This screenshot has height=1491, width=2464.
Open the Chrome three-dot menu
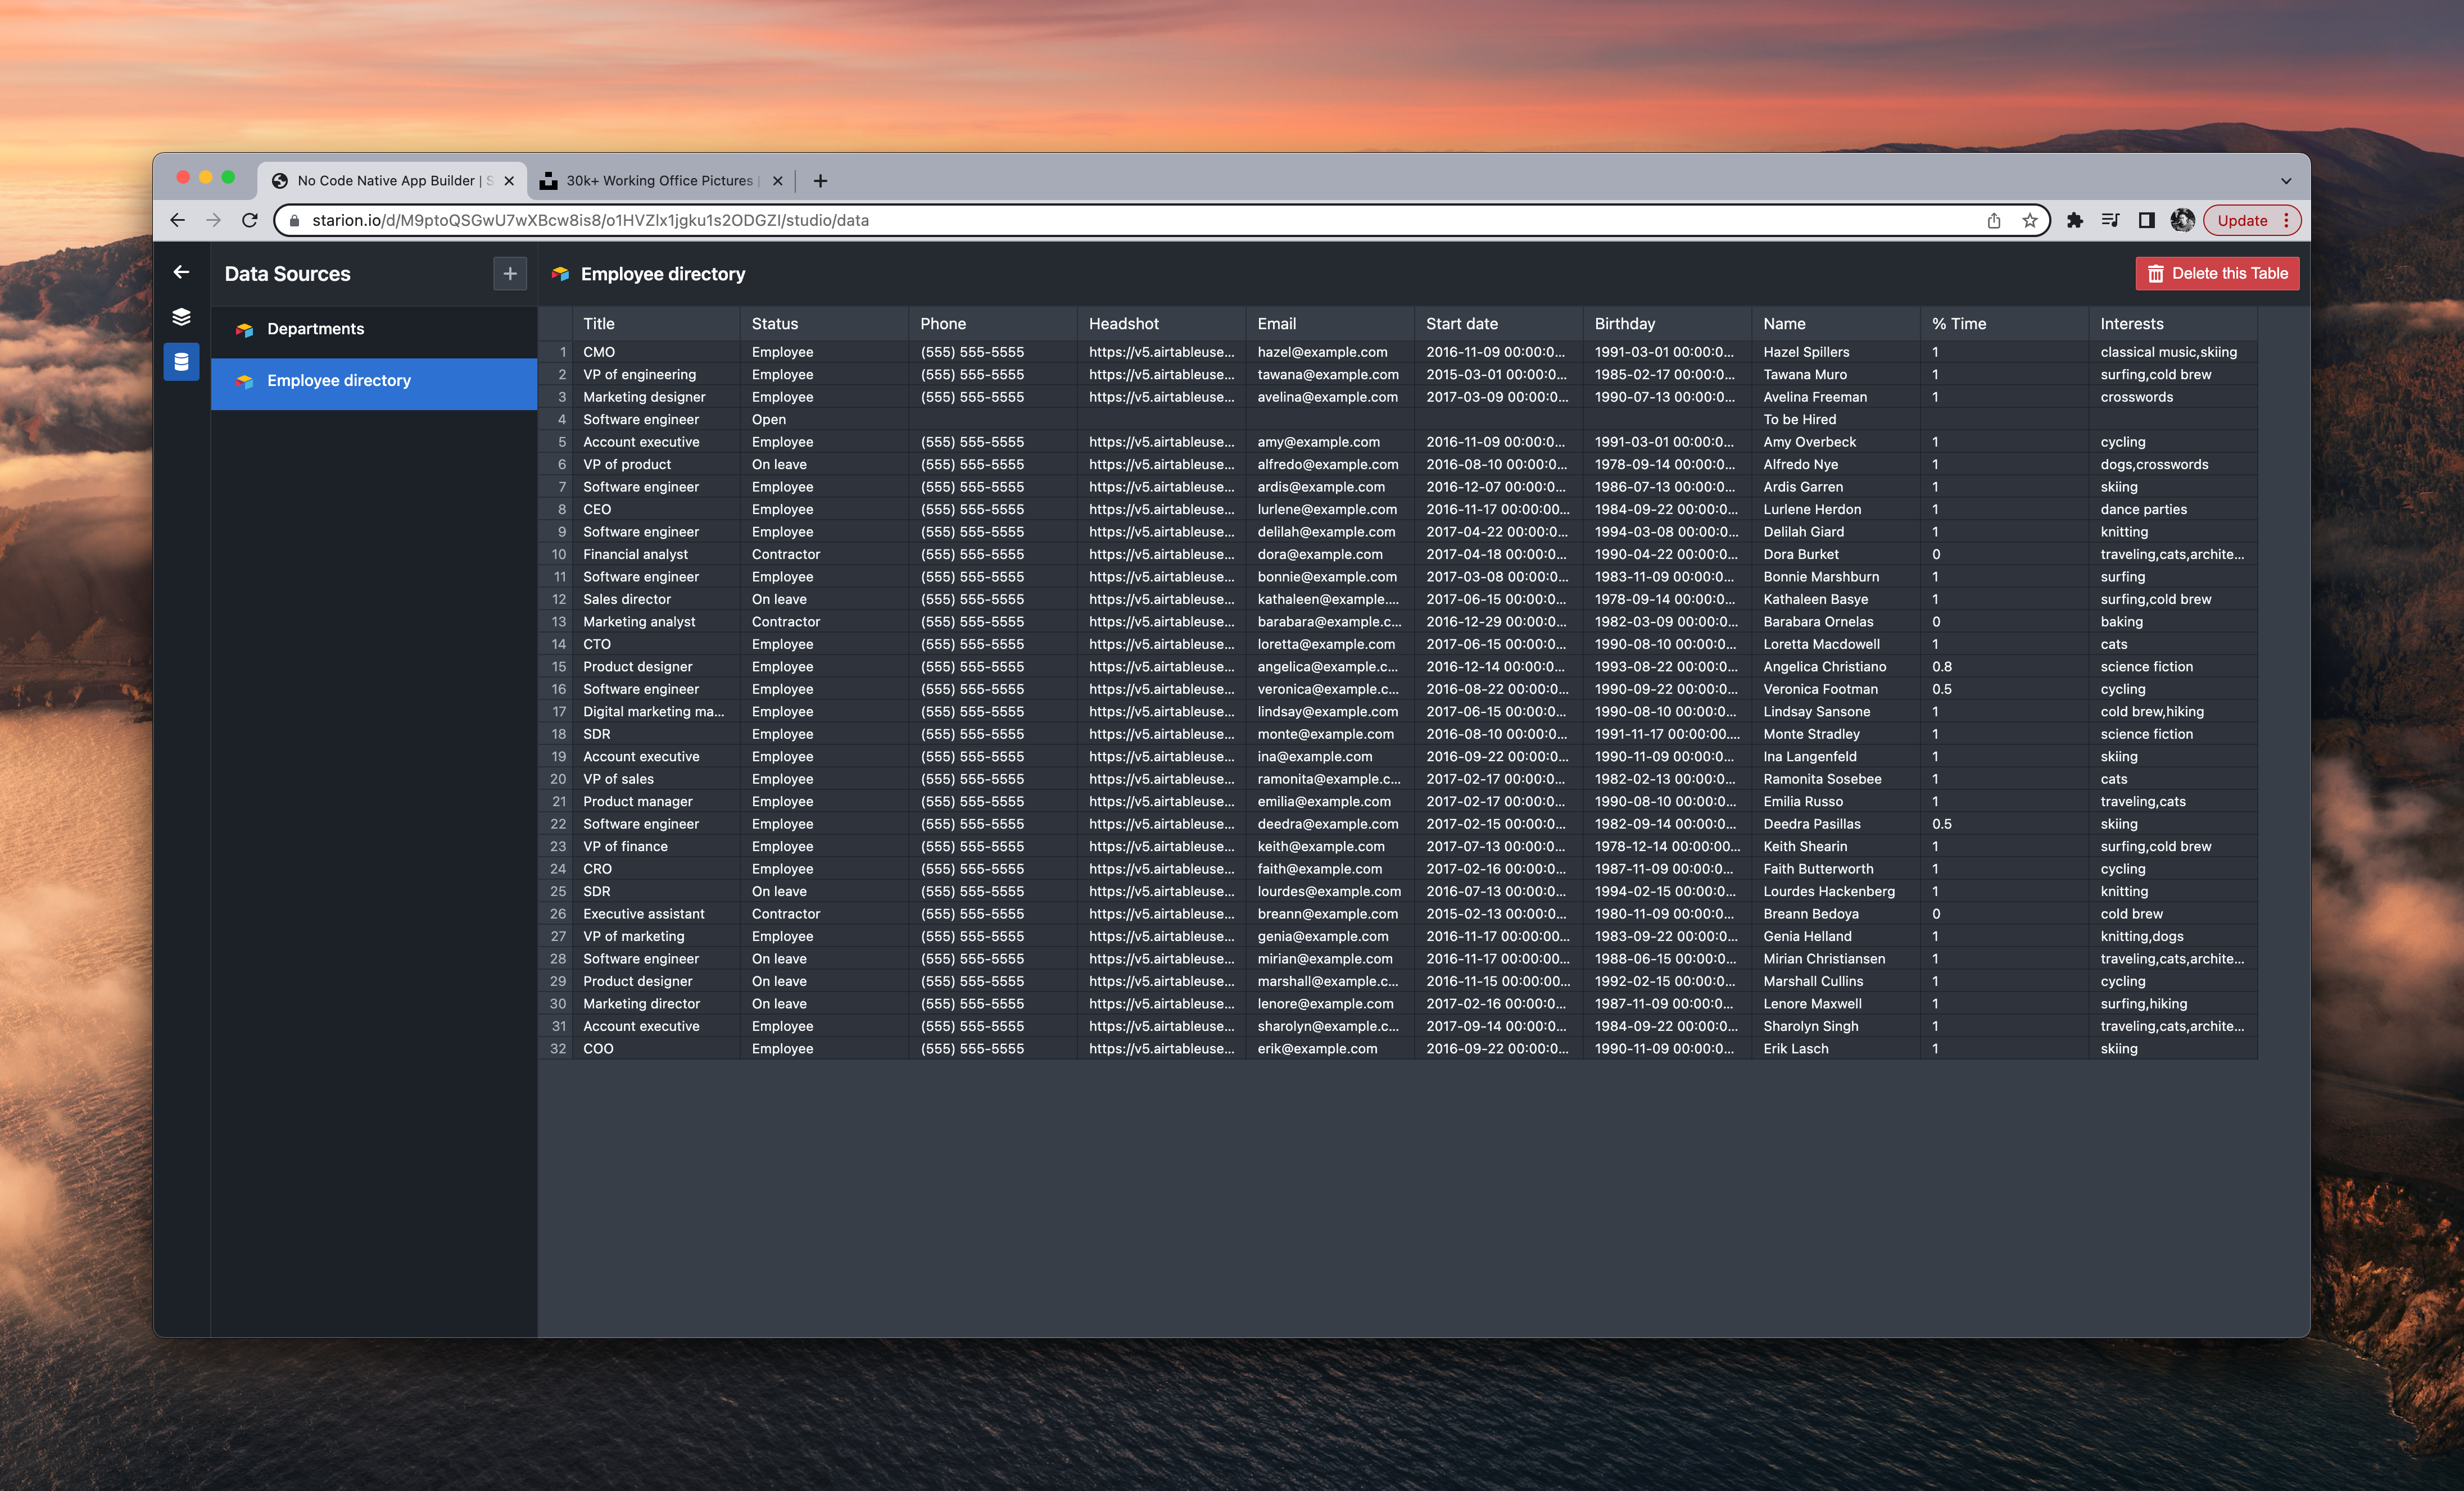(x=2287, y=221)
